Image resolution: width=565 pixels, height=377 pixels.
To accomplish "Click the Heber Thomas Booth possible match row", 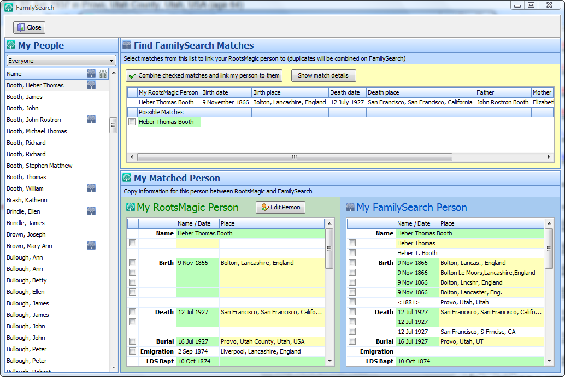I will 169,122.
